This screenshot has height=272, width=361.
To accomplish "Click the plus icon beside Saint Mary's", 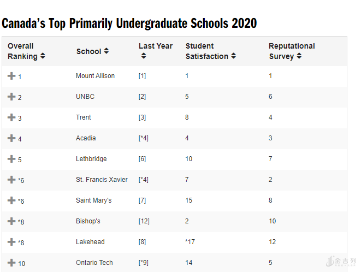I will pyautogui.click(x=11, y=200).
